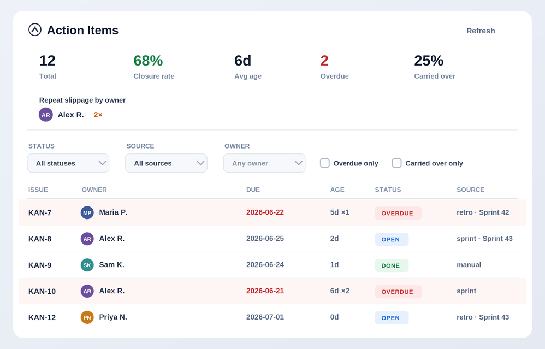
Task: Open issue KAN-10
Action: [42, 291]
